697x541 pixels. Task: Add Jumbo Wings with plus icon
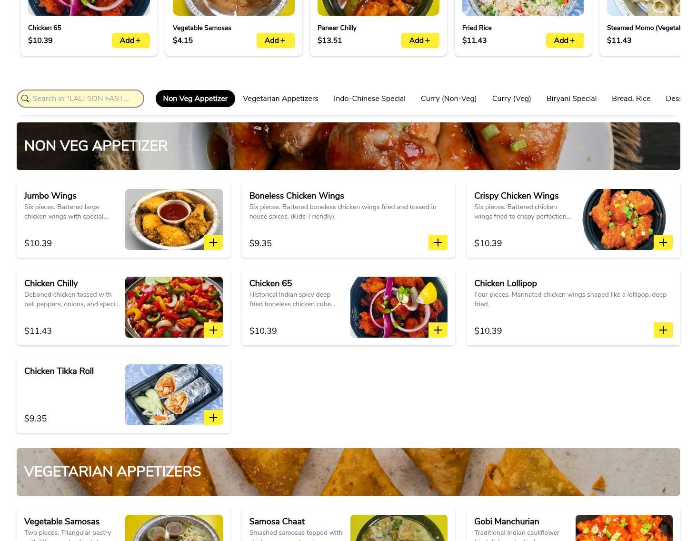[x=213, y=242]
